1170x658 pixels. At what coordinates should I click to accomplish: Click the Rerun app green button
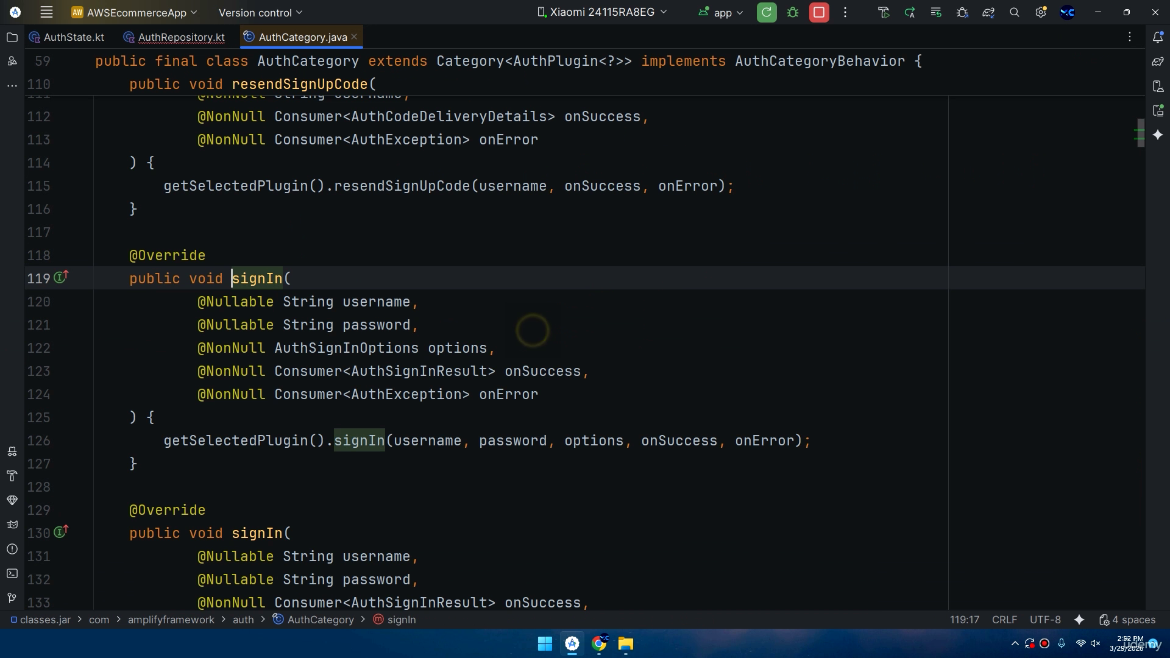point(767,12)
